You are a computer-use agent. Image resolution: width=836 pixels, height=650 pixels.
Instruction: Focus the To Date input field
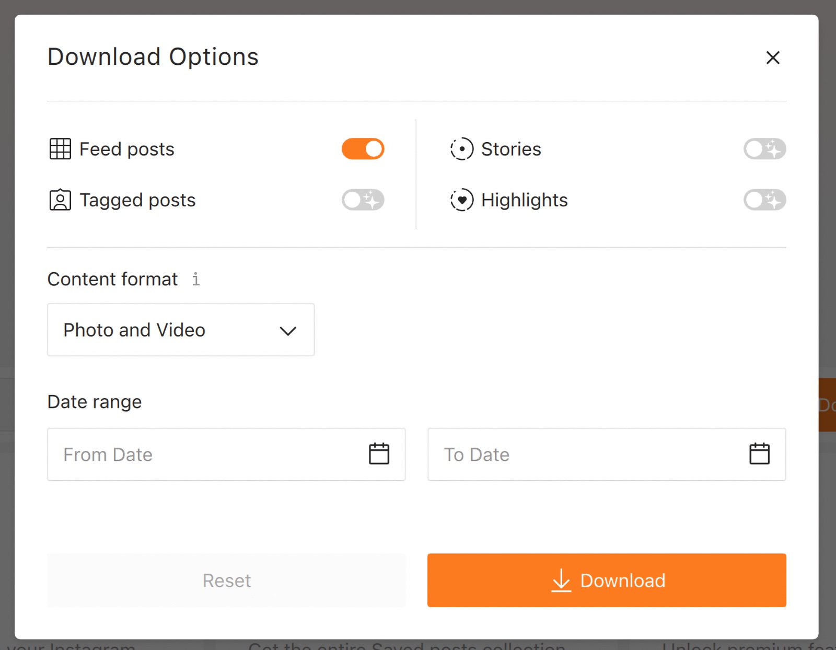585,455
